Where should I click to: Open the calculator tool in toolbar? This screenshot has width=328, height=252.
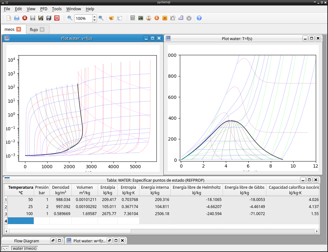133,18
